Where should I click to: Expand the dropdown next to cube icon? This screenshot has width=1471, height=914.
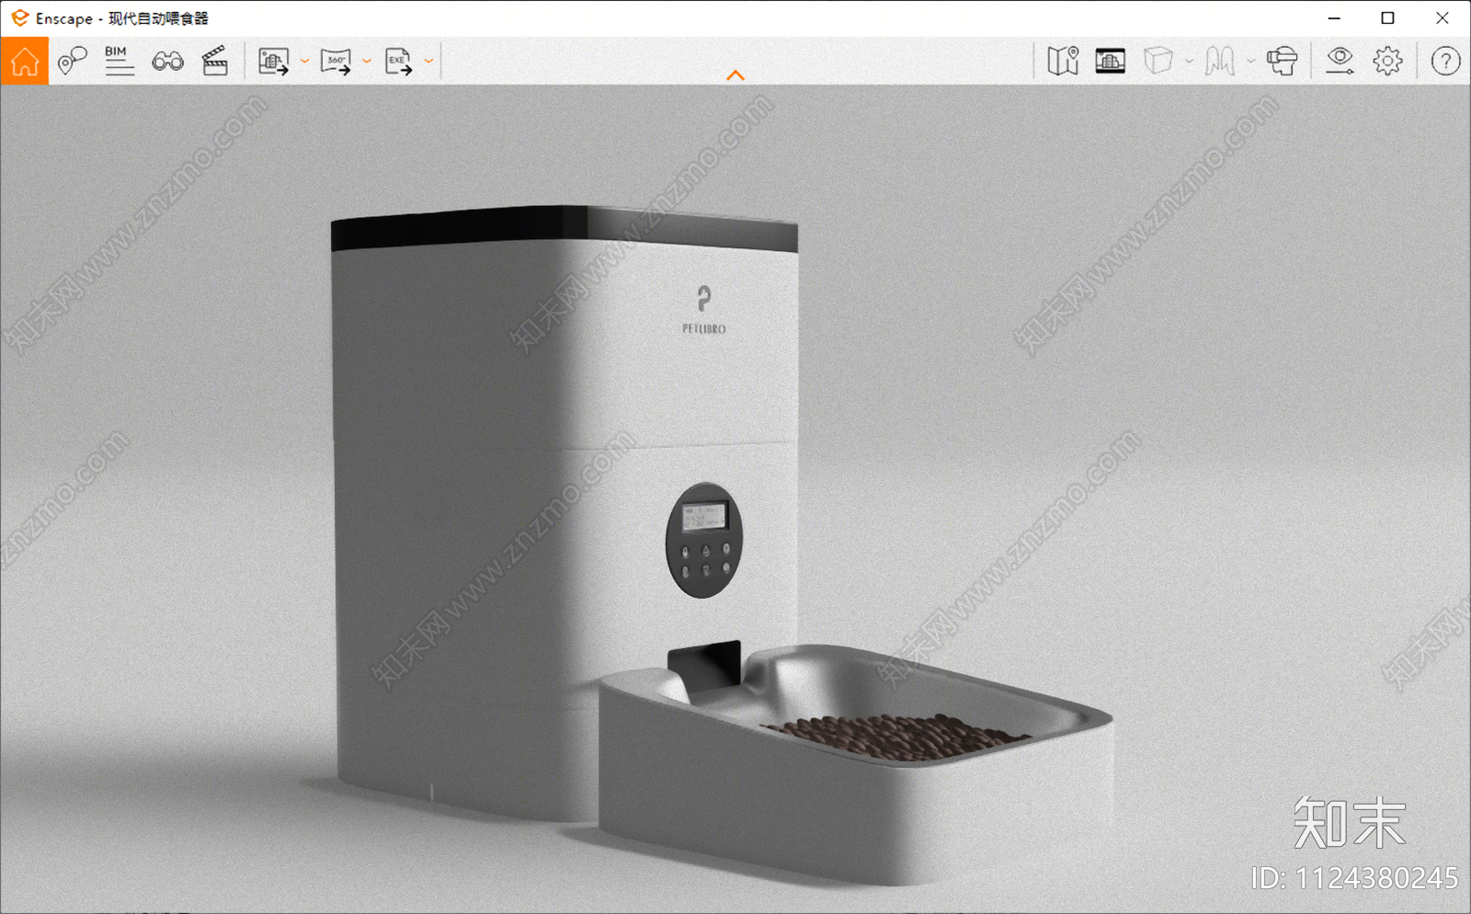[x=1189, y=62]
